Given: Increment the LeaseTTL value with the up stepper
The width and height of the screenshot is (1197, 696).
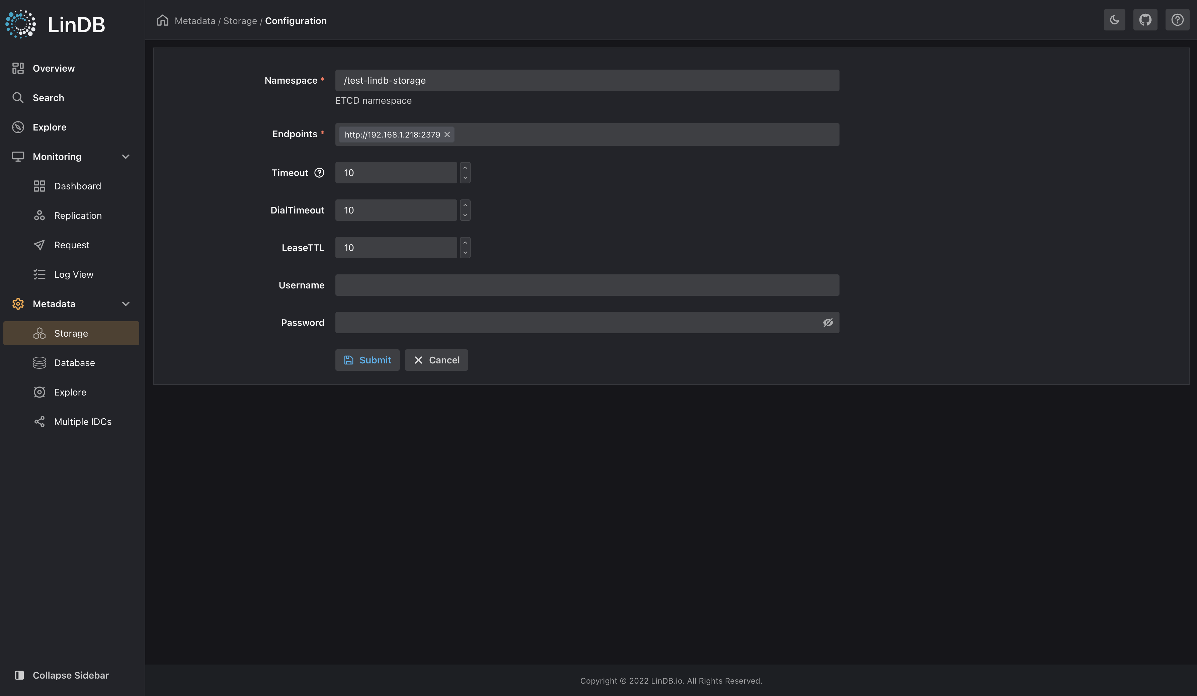Looking at the screenshot, I should [x=465, y=243].
